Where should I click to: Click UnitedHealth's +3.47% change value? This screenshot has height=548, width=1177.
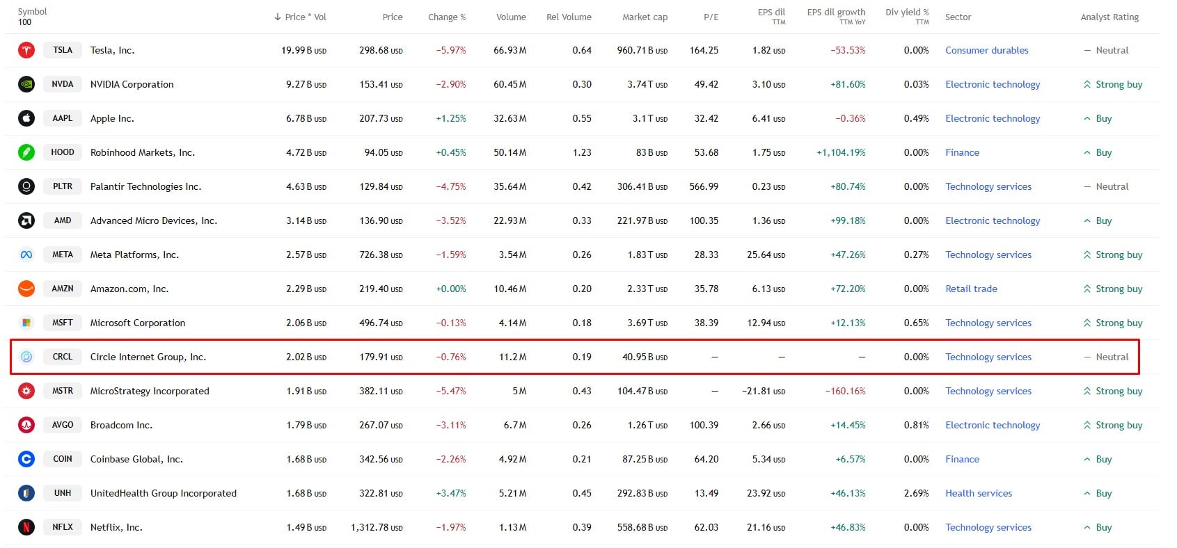451,493
